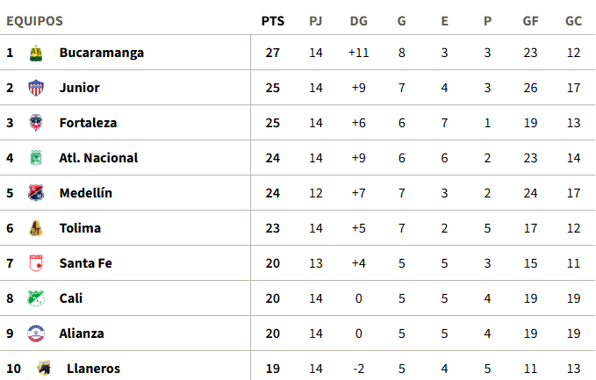Image resolution: width=596 pixels, height=380 pixels.
Task: Open the Bucaramanga team link
Action: (101, 53)
